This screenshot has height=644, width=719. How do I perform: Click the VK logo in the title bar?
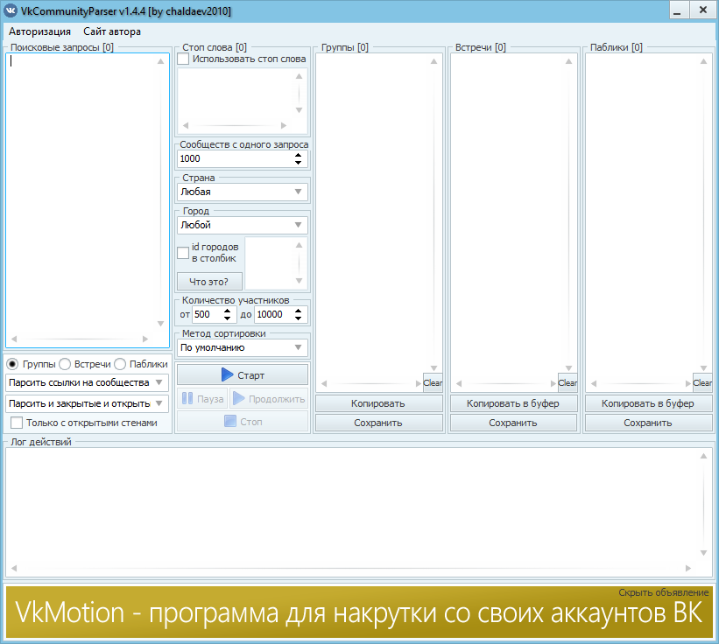[12, 10]
